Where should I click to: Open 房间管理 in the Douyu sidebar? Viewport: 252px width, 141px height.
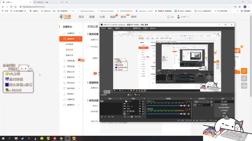[x=69, y=44]
